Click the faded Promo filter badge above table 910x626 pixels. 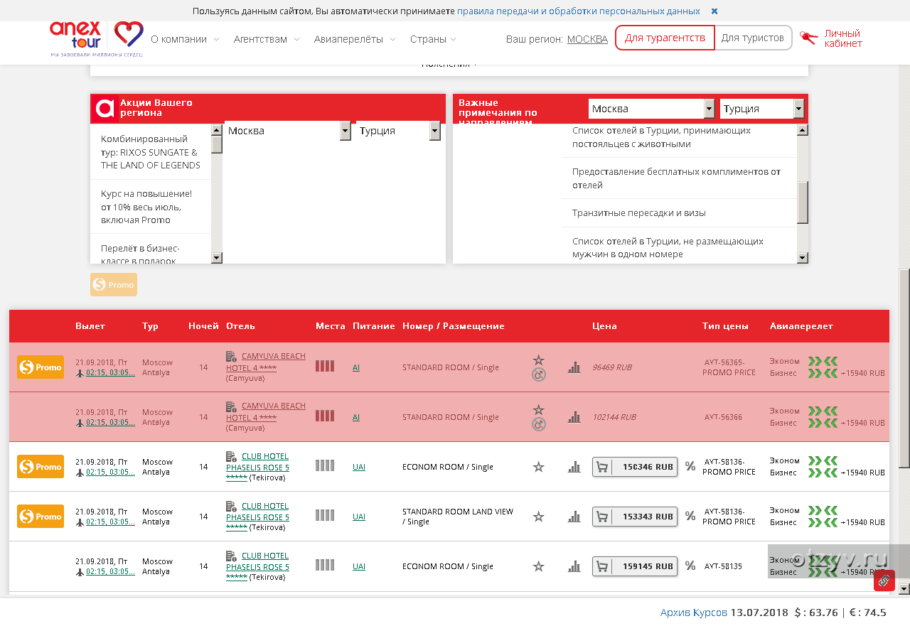(x=114, y=284)
